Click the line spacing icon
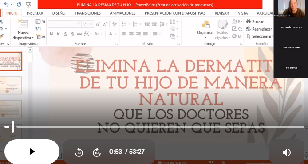Screen dimensions: 308x164 click(162, 24)
